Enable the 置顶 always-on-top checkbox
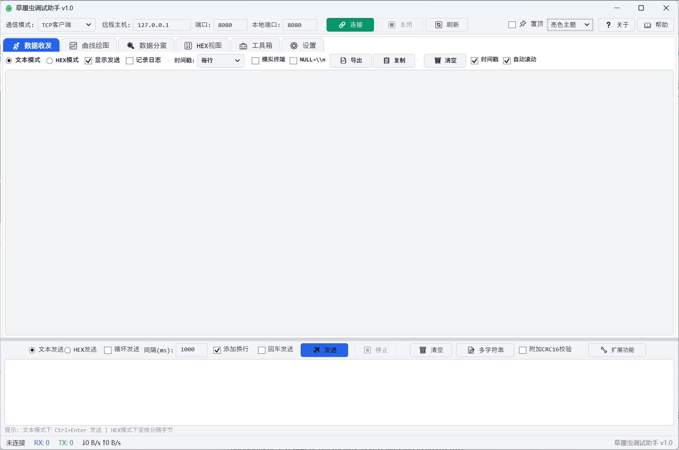 pyautogui.click(x=512, y=25)
